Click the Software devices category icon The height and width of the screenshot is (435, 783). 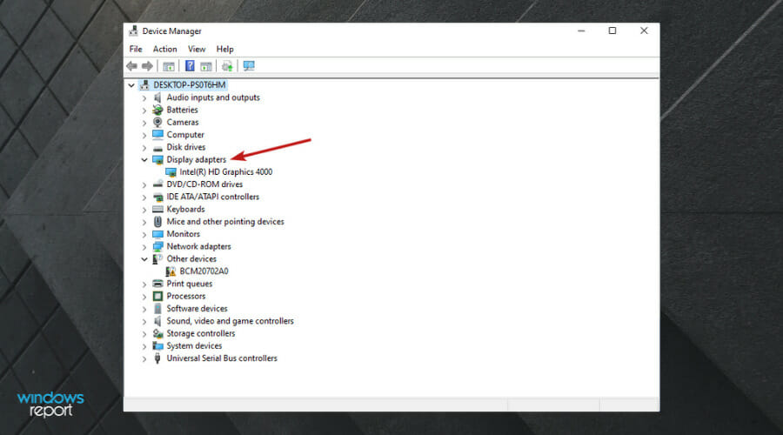tap(157, 309)
